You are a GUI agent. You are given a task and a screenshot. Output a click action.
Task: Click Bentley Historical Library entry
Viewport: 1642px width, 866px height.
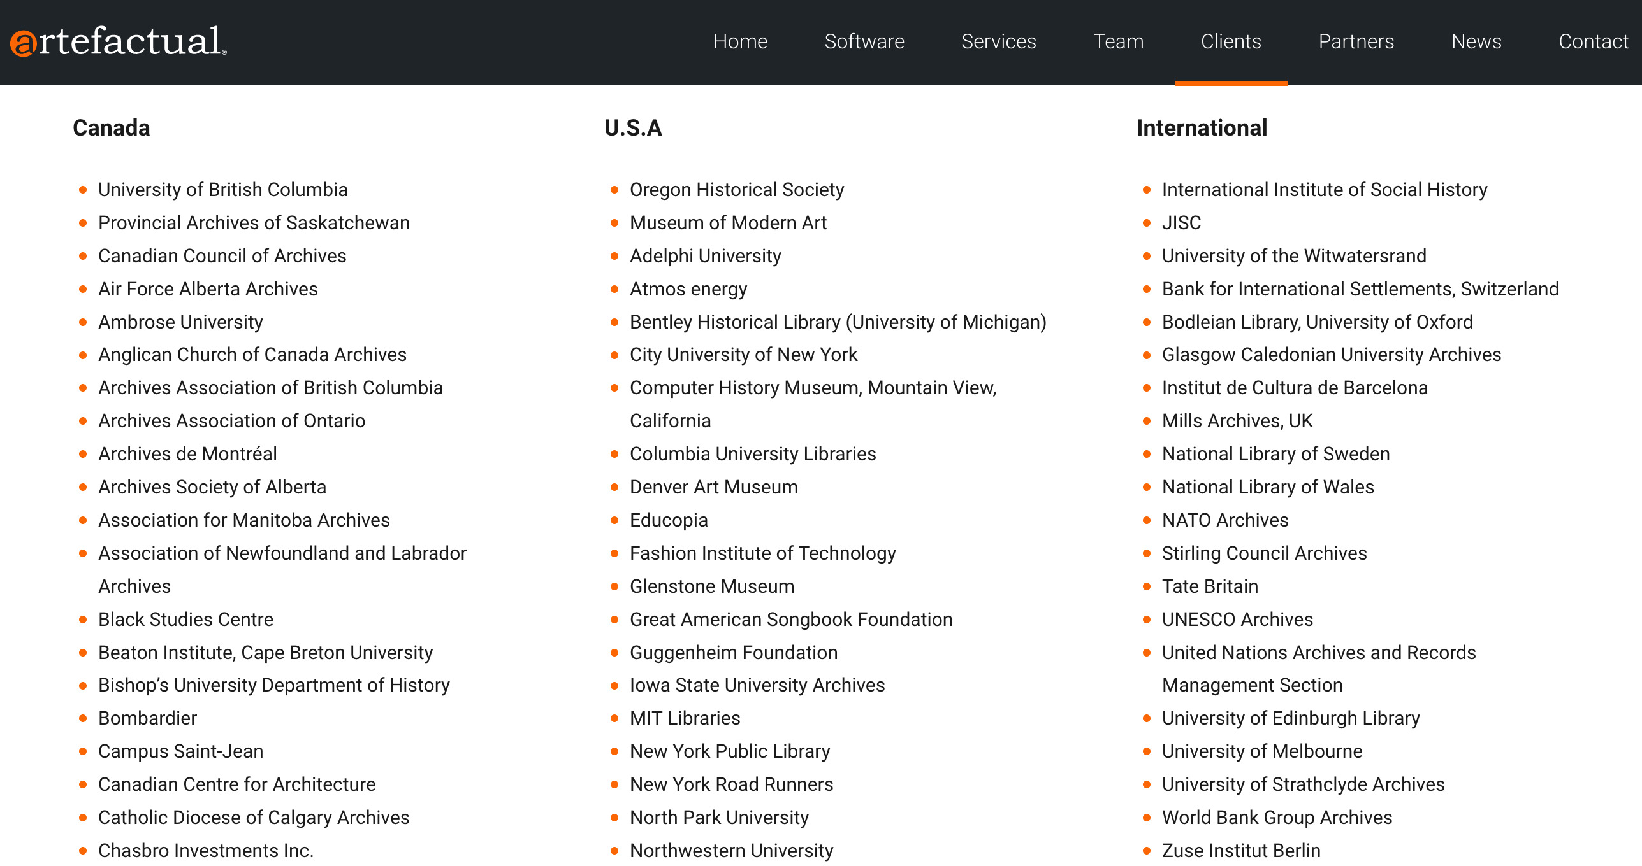pyautogui.click(x=838, y=322)
